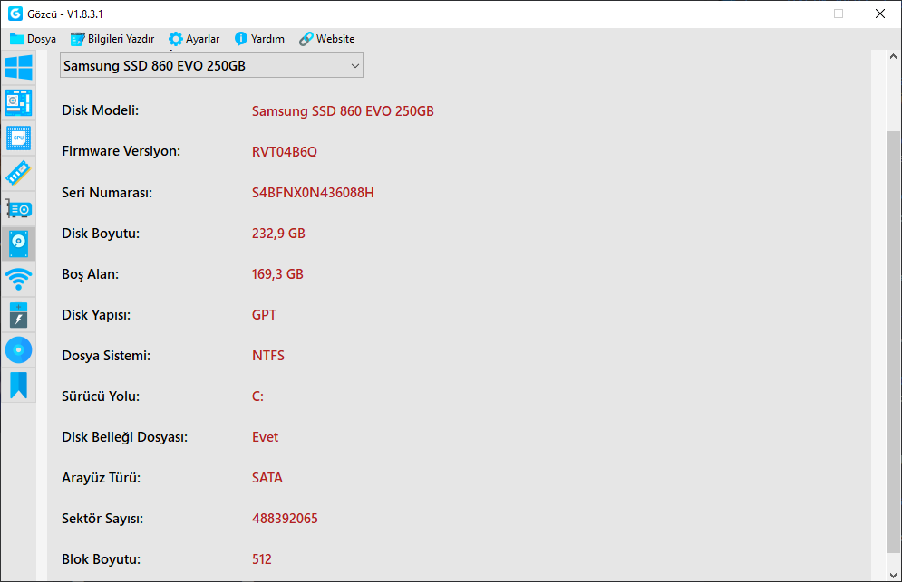Click the scrollbar up arrow
The height and width of the screenshot is (582, 902).
click(x=893, y=56)
